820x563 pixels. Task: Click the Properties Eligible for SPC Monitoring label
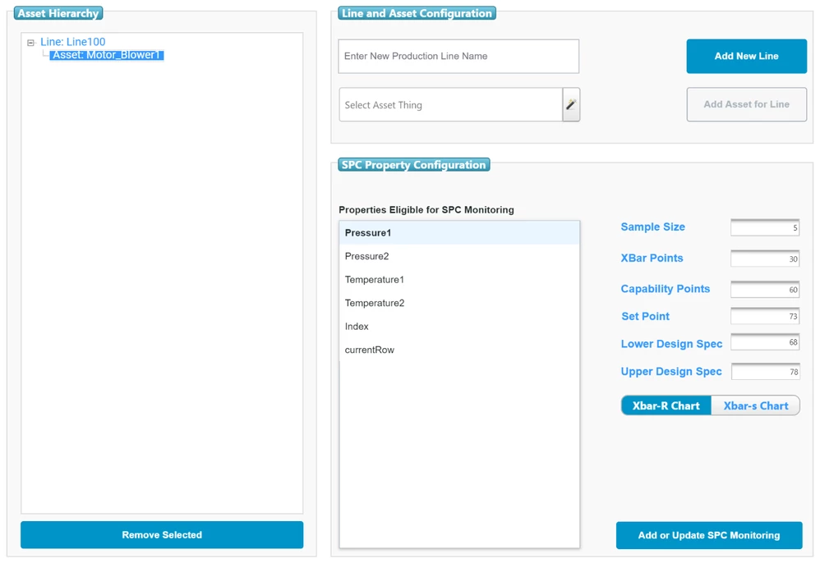pos(426,210)
